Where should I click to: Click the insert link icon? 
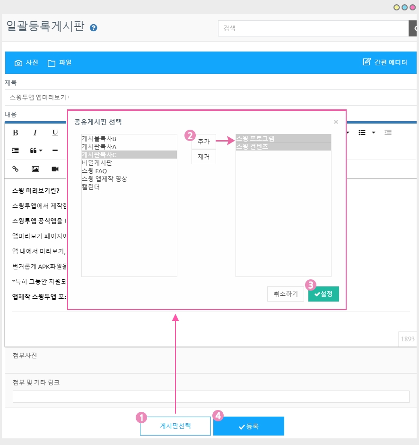(x=15, y=169)
